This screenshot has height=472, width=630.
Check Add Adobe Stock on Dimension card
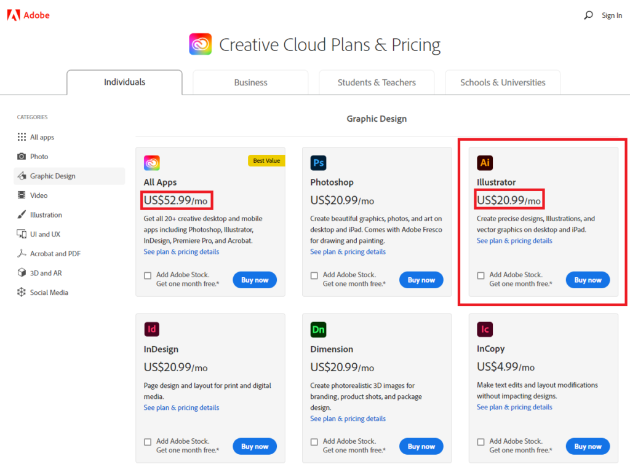[x=314, y=442]
